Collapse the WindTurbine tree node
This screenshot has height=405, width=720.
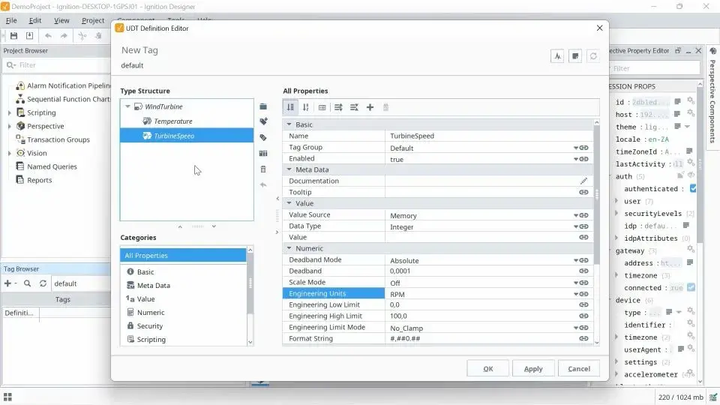[127, 106]
